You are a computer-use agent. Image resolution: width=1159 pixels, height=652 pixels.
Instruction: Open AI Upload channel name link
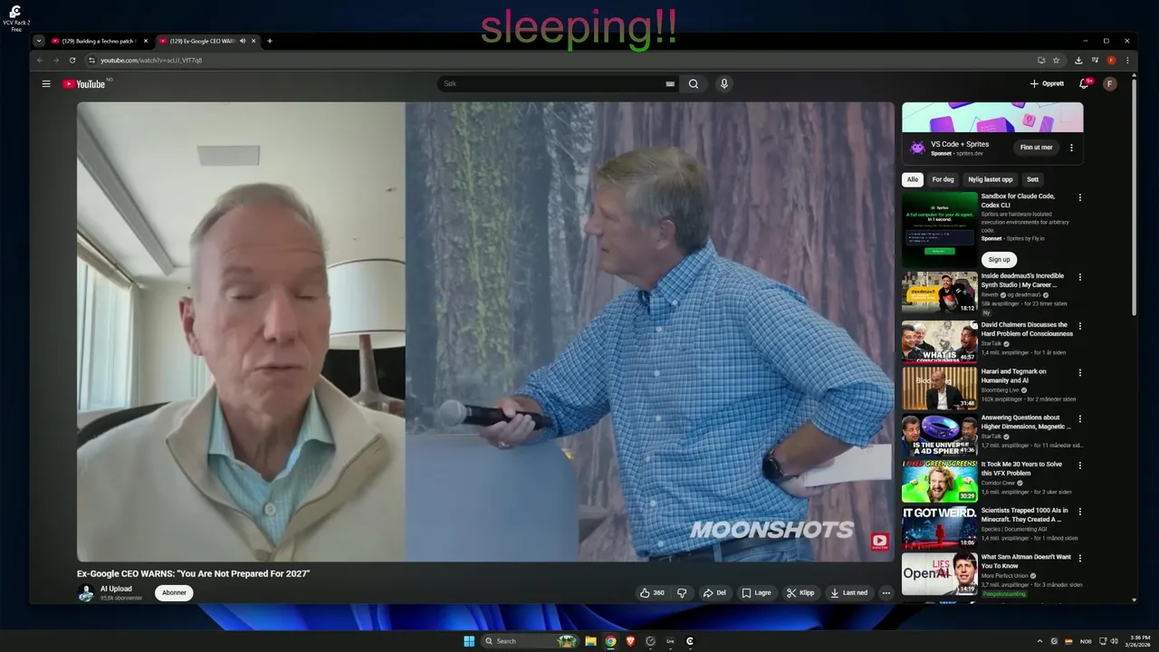tap(116, 589)
